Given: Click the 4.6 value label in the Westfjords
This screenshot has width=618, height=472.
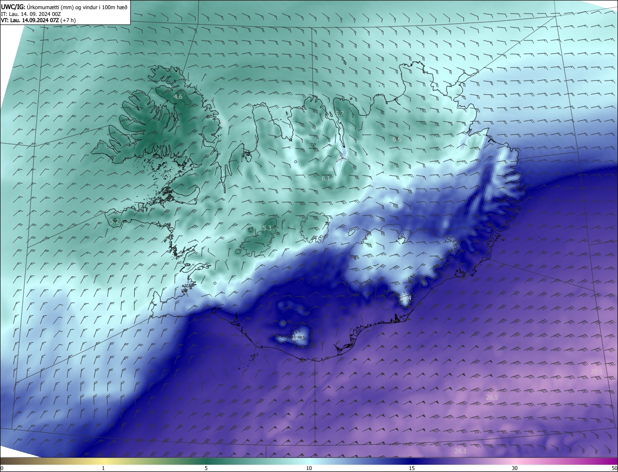Looking at the screenshot, I should tap(178, 97).
